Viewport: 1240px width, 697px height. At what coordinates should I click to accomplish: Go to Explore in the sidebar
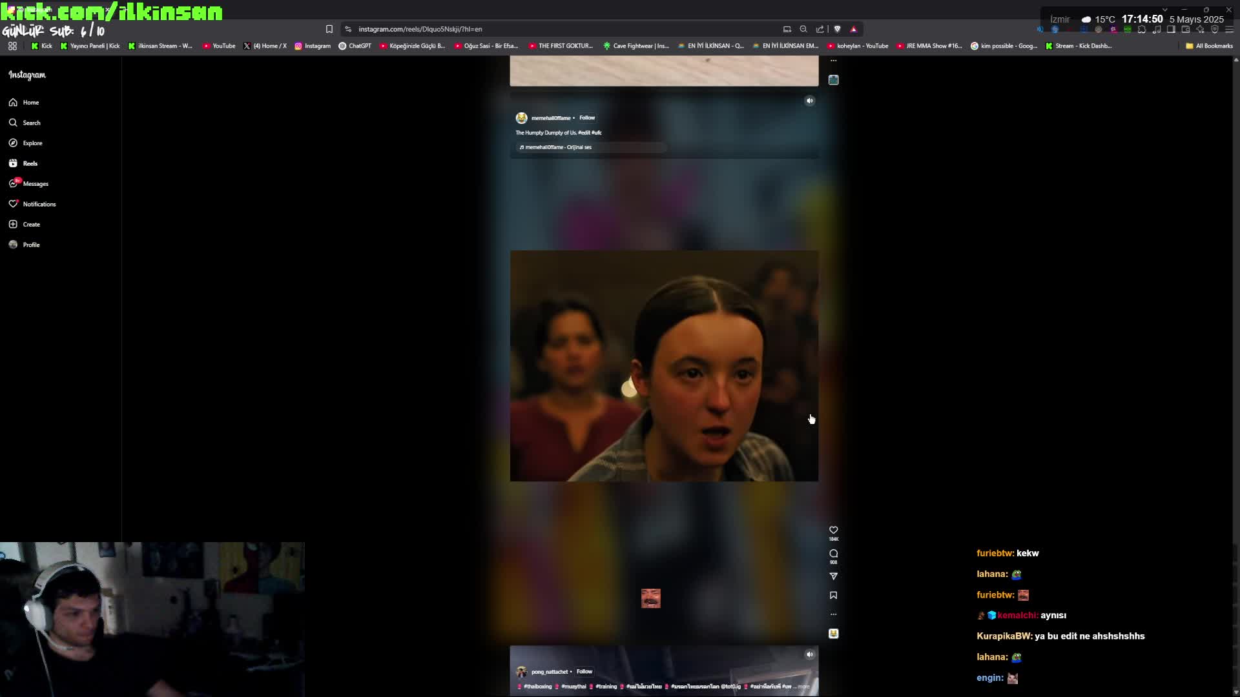click(32, 143)
